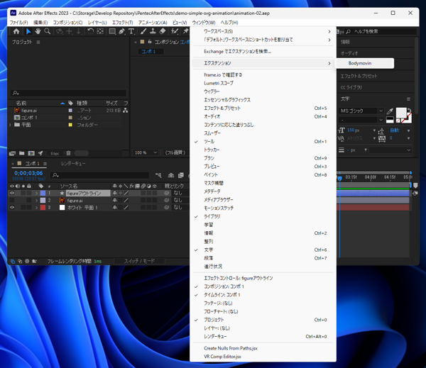This screenshot has width=426, height=368.
Task: Show the figure.ai layer via eye box
Action: click(x=12, y=200)
